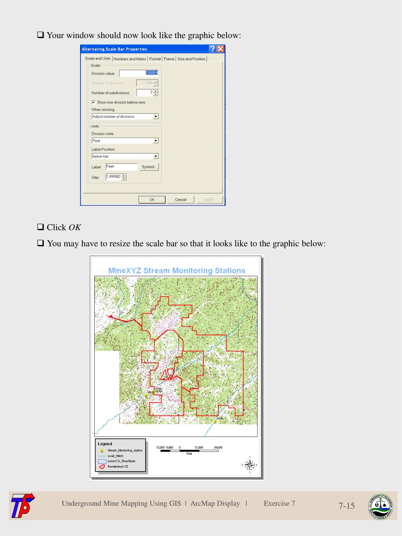Click the greyed-out Apply button
The image size is (402, 536).
pos(209,199)
